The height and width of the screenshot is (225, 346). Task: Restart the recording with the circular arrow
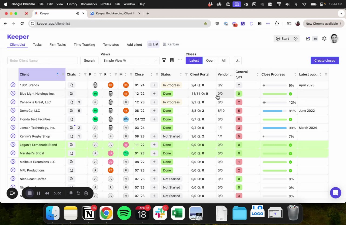(x=78, y=193)
